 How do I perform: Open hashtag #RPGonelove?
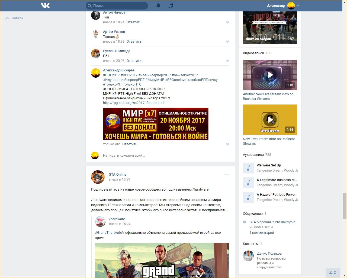pos(176,80)
